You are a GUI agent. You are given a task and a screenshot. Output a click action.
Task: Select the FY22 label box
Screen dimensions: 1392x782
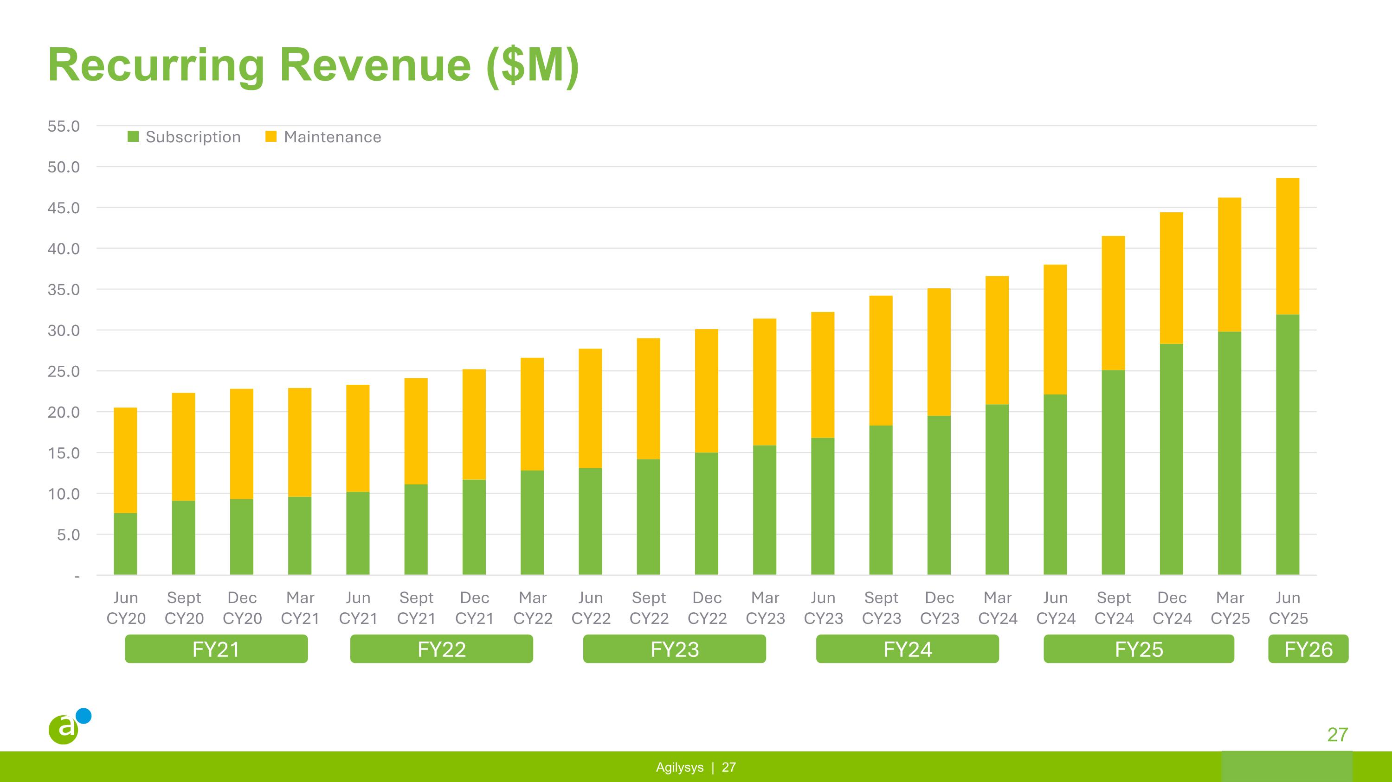(x=441, y=648)
